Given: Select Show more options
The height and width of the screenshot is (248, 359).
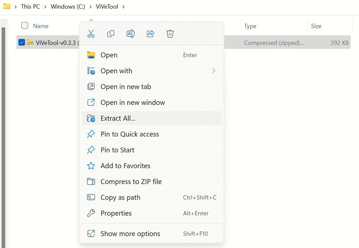Looking at the screenshot, I should click(x=130, y=234).
